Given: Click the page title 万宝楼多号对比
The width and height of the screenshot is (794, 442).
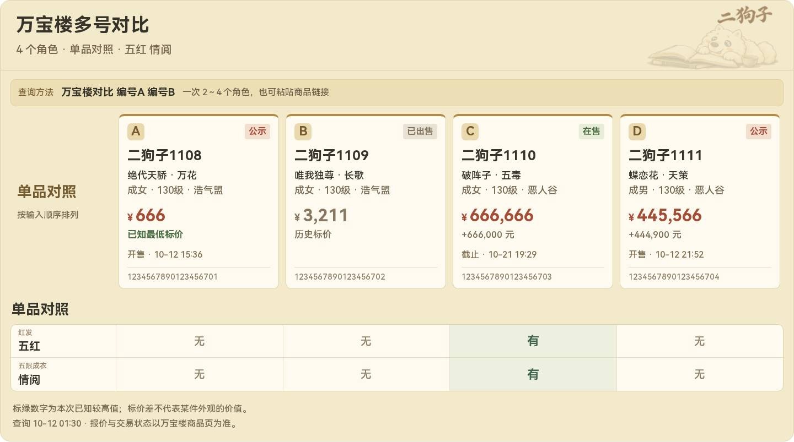Looking at the screenshot, I should (x=83, y=25).
